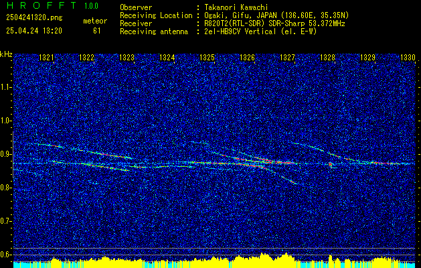Select the receiver text R820T2(RTL-SDR) SDR-Sharp 53.372MHz

(x=274, y=23)
